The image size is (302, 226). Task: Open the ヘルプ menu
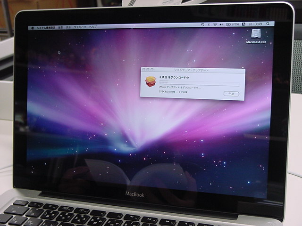coord(93,27)
